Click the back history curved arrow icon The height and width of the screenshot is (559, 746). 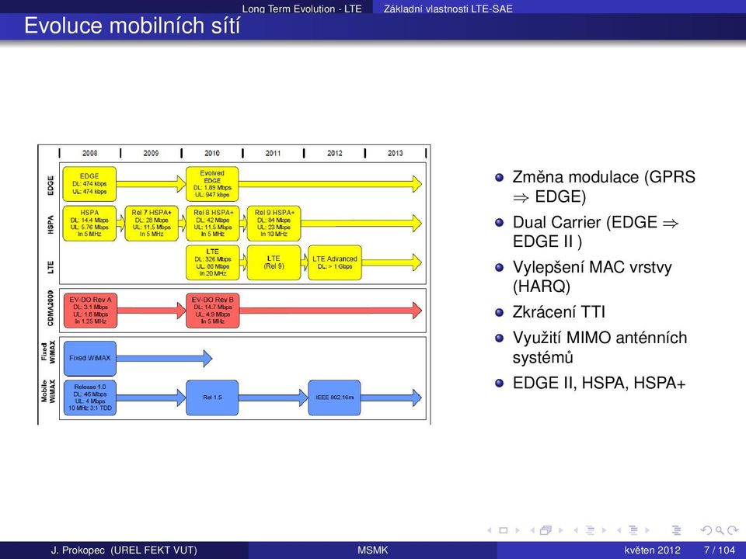point(706,530)
